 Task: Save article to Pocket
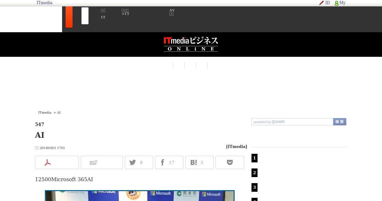(x=230, y=162)
